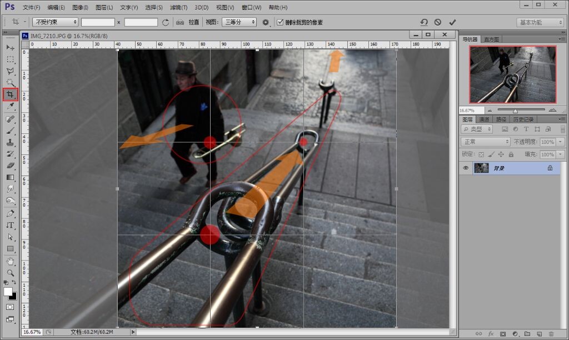
Task: Toggle lock all padlock icon
Action: click(x=511, y=154)
